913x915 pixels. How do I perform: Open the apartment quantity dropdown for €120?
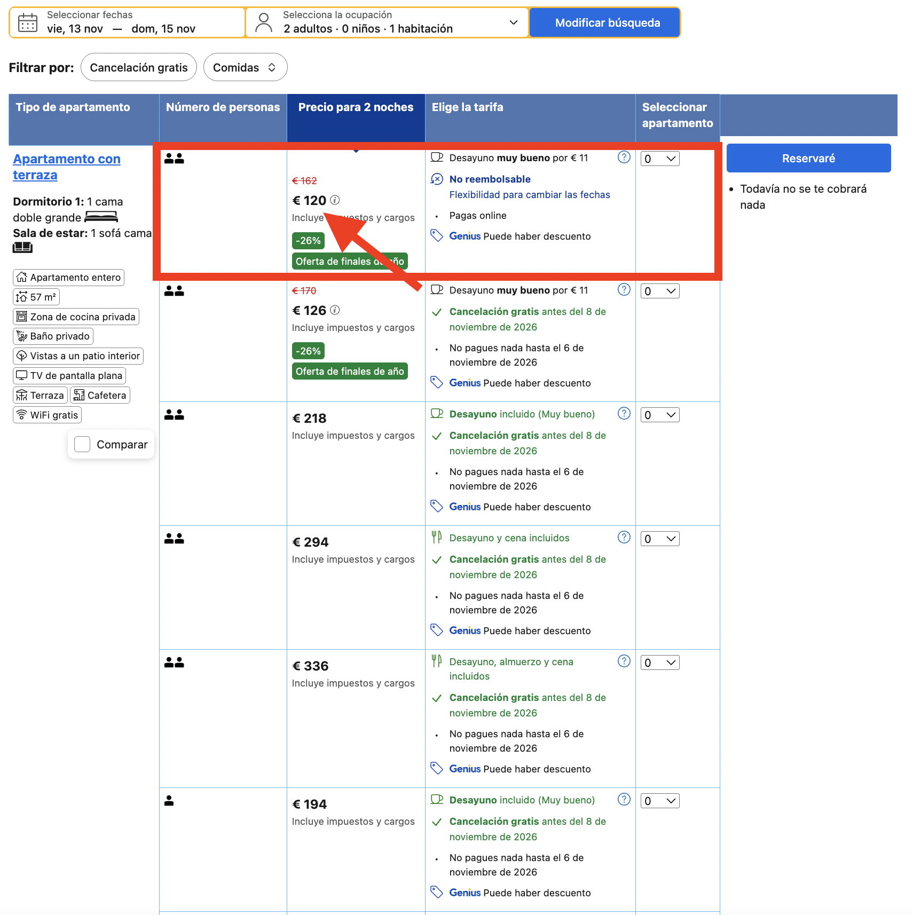(660, 159)
